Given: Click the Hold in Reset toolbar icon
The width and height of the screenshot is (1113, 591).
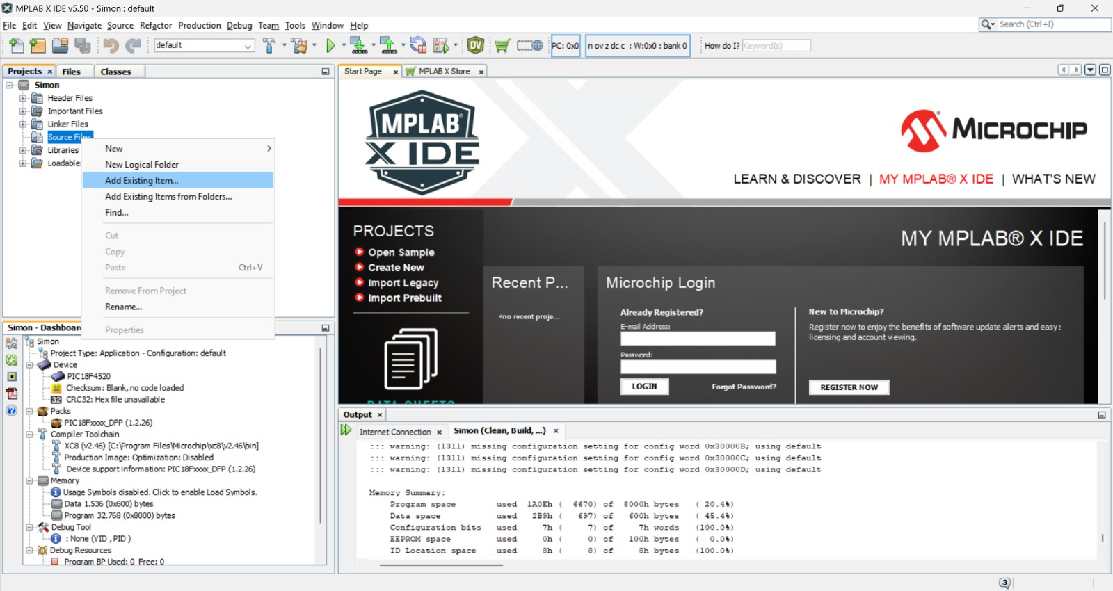Looking at the screenshot, I should coord(418,46).
